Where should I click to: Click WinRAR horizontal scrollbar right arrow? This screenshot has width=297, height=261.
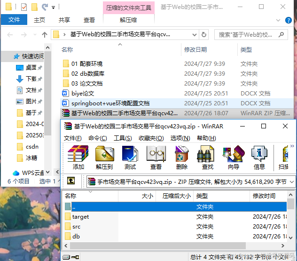tap(283, 246)
